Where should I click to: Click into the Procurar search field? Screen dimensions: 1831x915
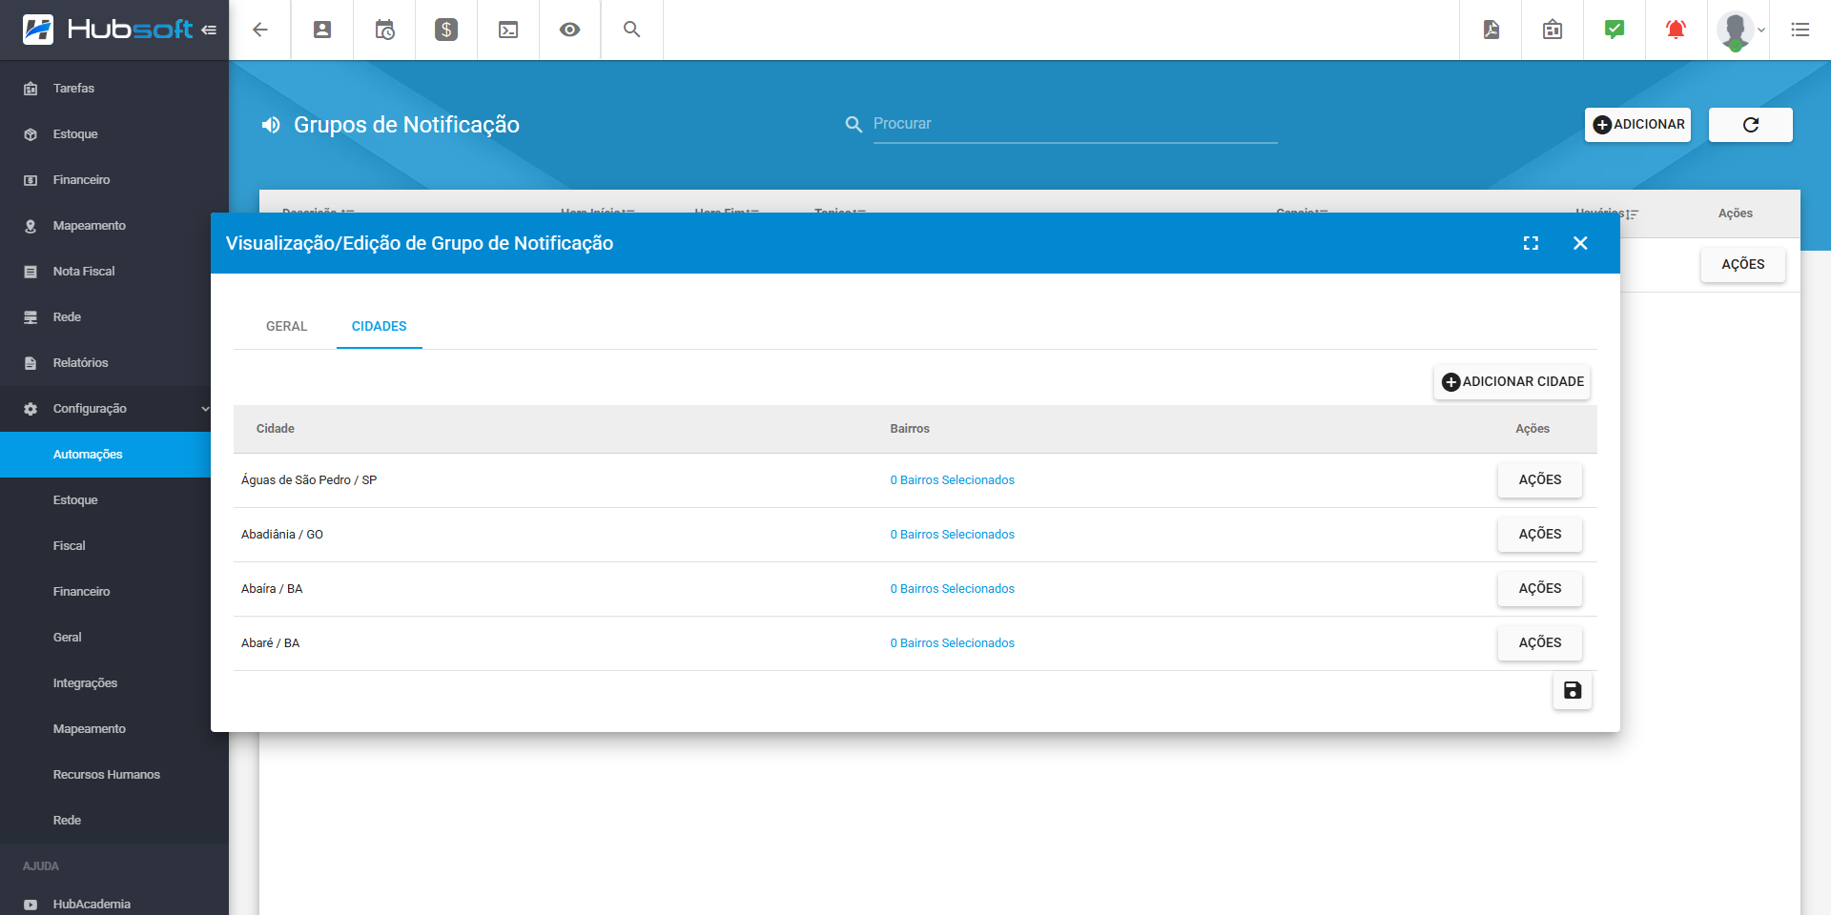pos(1075,124)
